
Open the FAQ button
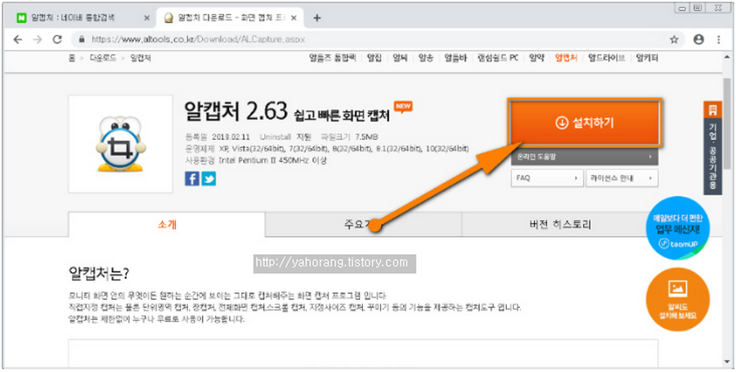547,178
